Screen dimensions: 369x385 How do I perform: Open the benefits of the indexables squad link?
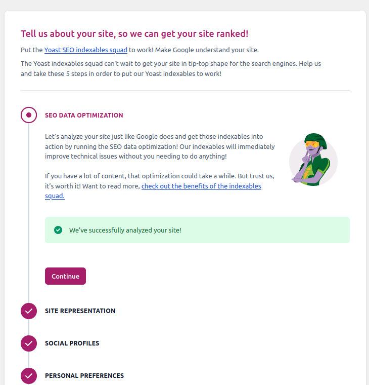point(201,186)
